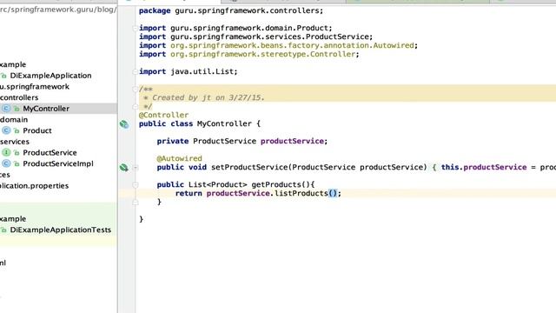Collapse the import block fold marker
This screenshot has width=556, height=313.
pyautogui.click(x=136, y=28)
